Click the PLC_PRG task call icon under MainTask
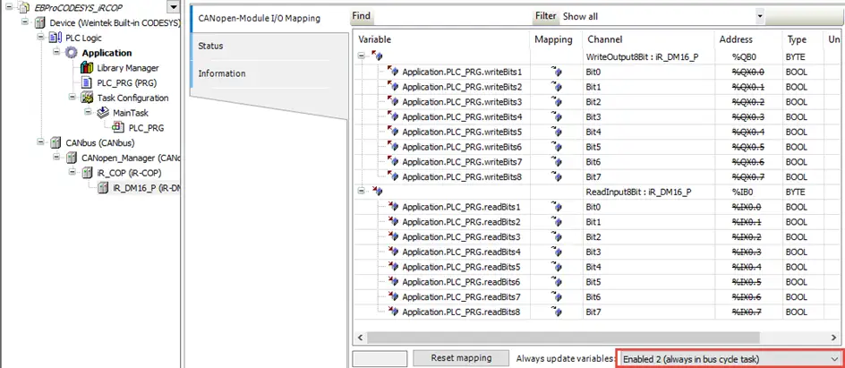 (x=118, y=128)
